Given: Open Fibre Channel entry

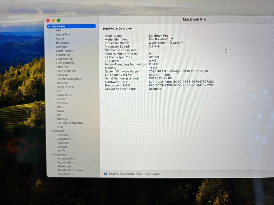Looking at the screenshot, I should [66, 71].
